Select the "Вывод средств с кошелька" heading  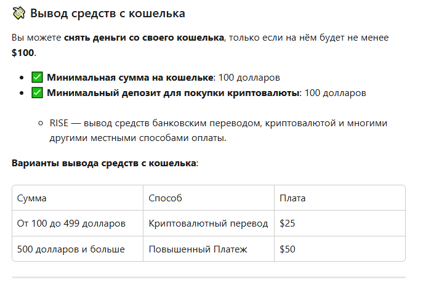107,13
